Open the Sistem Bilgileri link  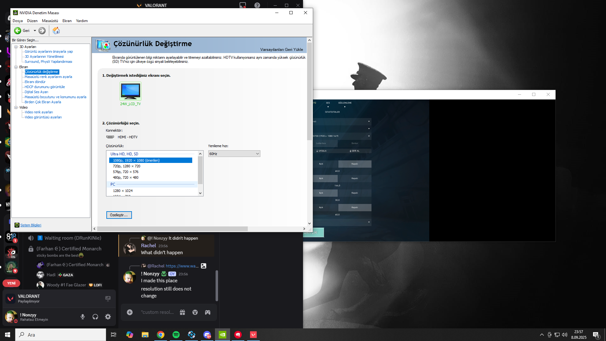tap(31, 225)
